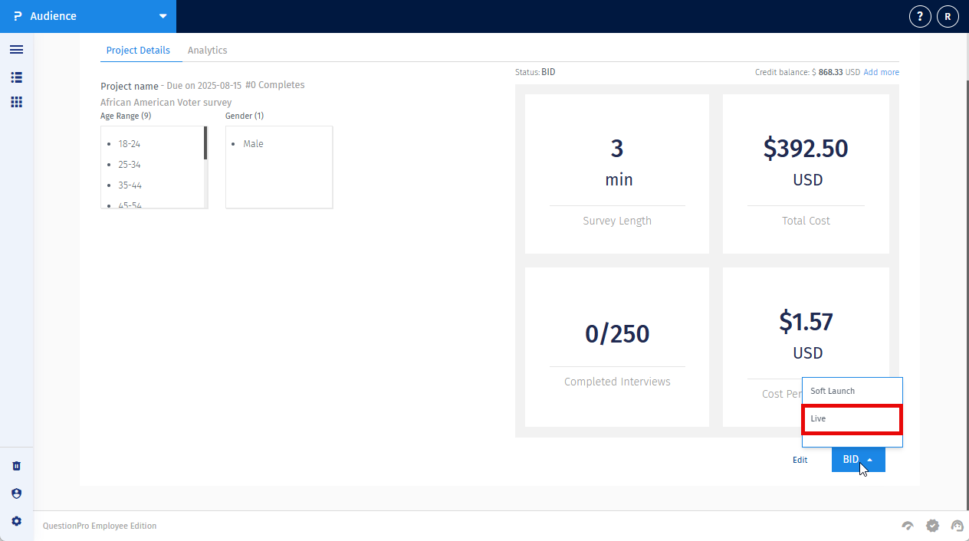Switch to the Analytics tab

207,50
